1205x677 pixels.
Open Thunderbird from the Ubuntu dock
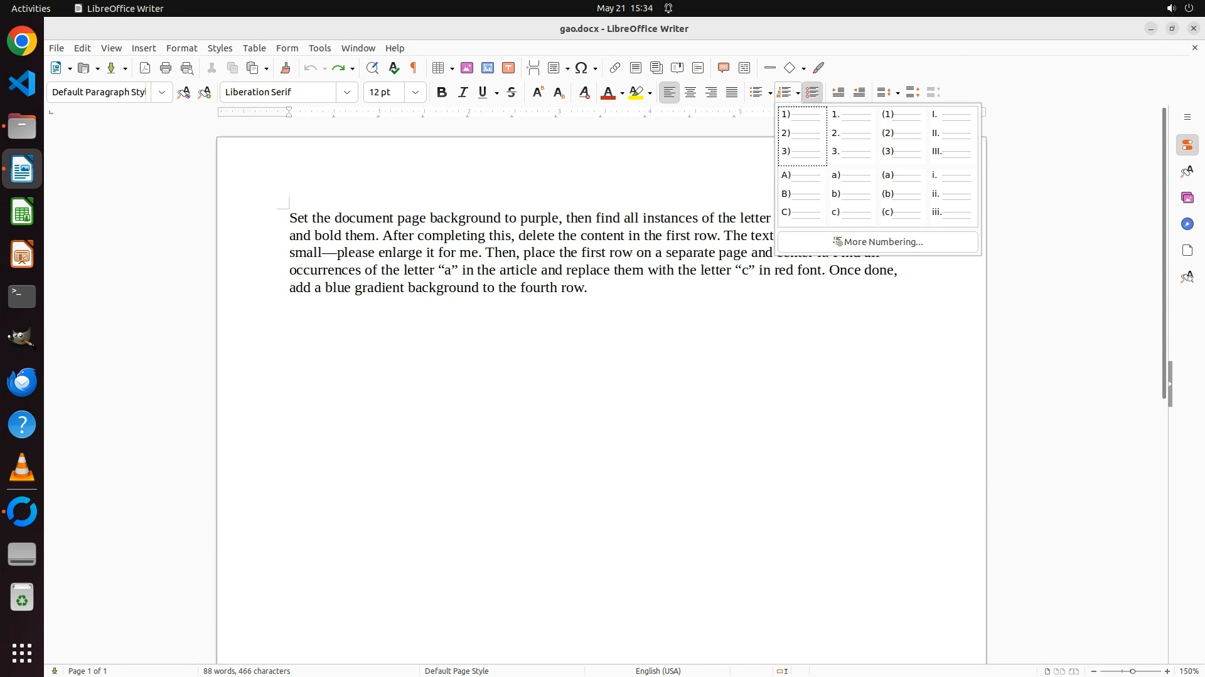22,382
